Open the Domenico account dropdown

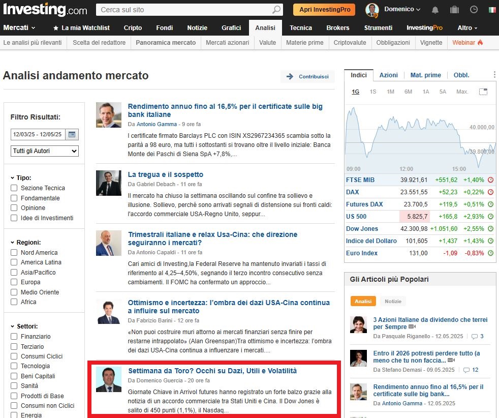click(402, 9)
